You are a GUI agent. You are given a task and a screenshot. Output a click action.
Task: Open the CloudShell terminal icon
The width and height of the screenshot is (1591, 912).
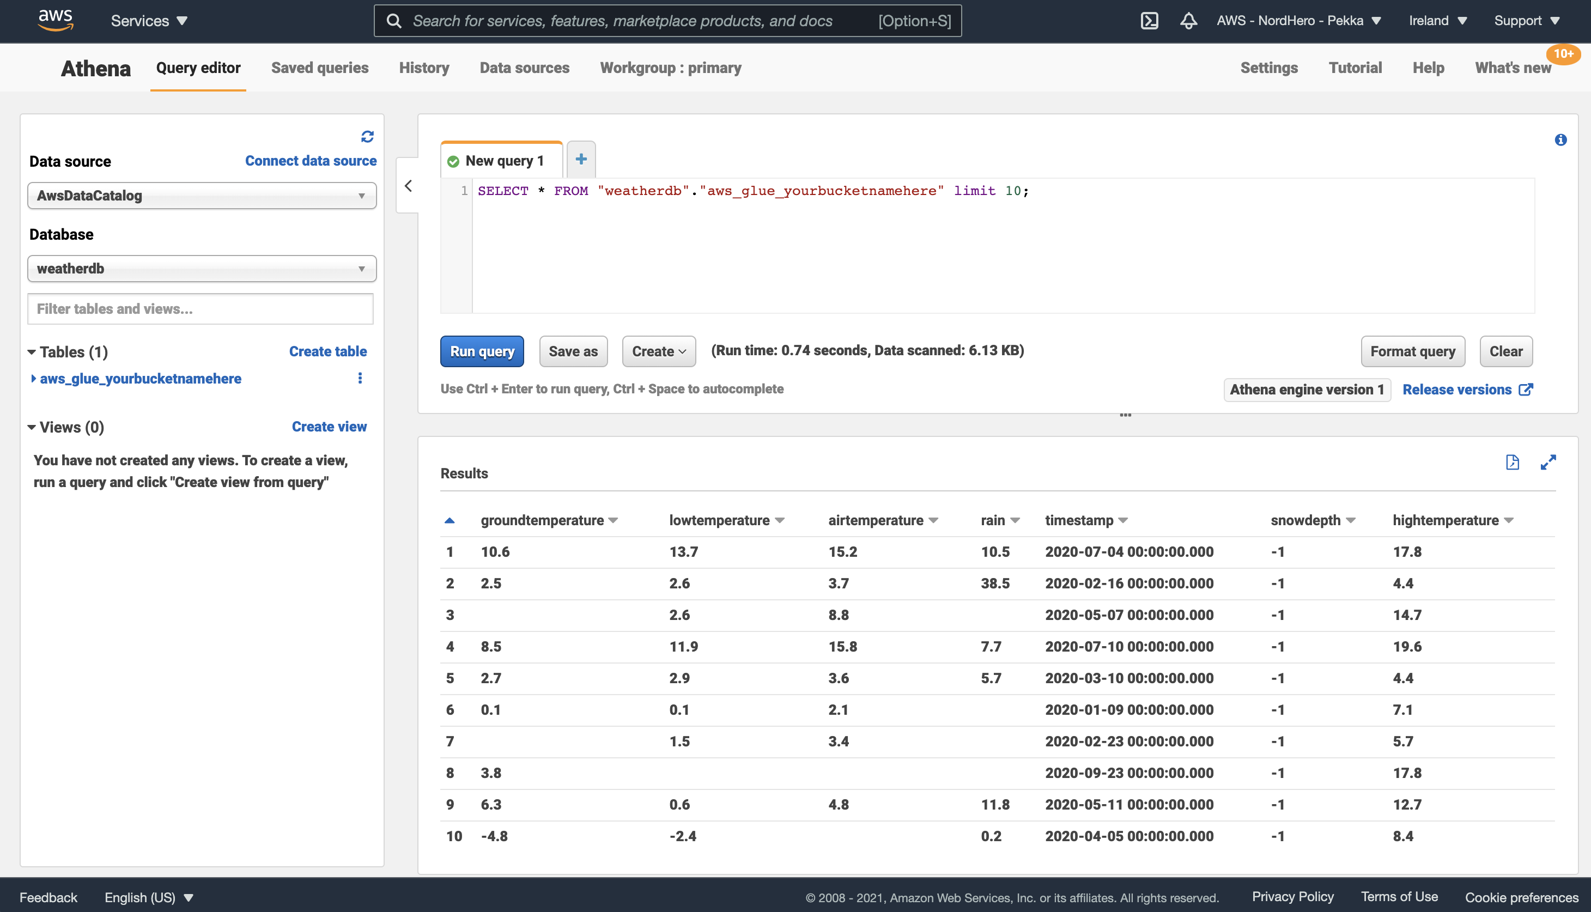pyautogui.click(x=1149, y=21)
